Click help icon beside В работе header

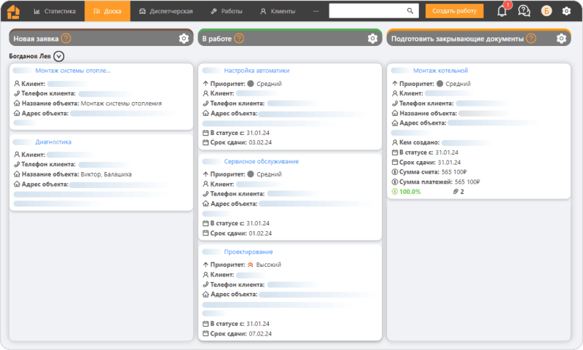[x=239, y=39]
